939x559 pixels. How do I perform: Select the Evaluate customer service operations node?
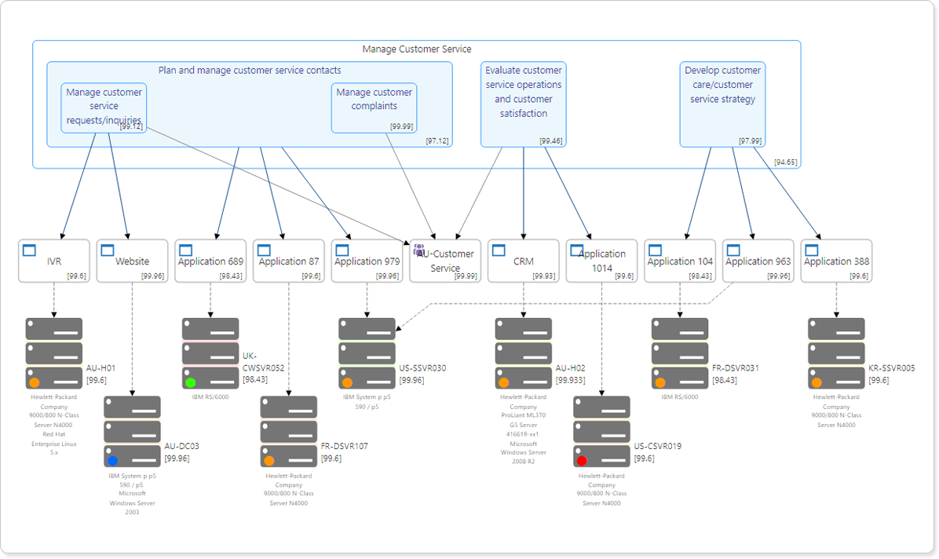pos(523,102)
